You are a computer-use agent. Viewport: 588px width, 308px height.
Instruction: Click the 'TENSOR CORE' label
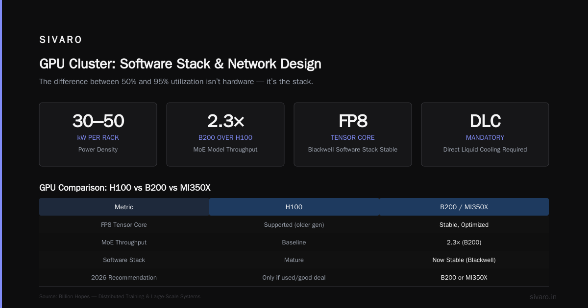click(x=353, y=138)
